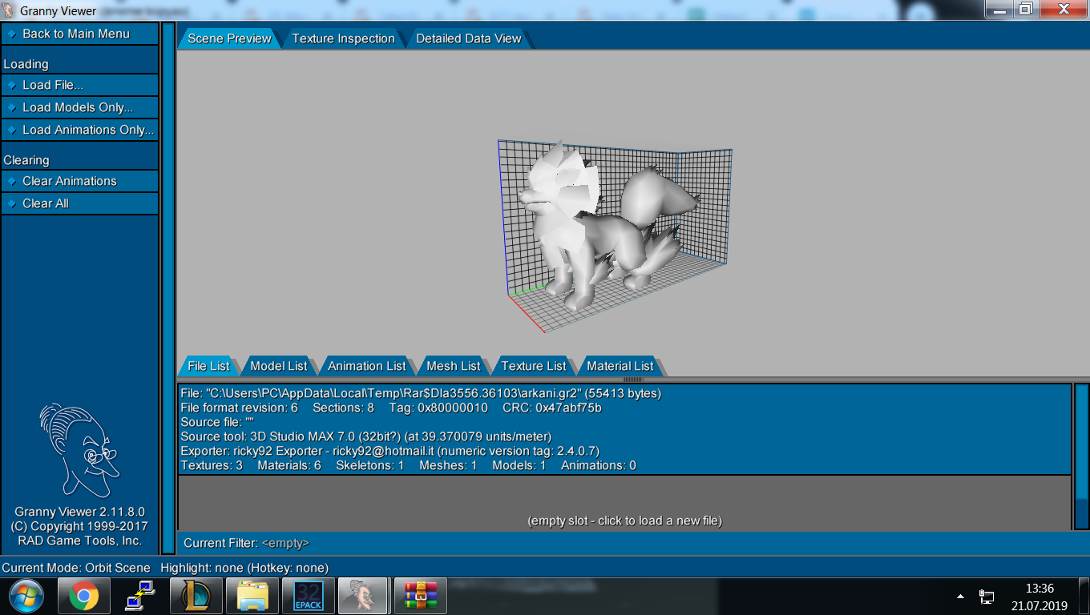The height and width of the screenshot is (615, 1090).
Task: Open the file explorer taskbar icon
Action: (252, 596)
